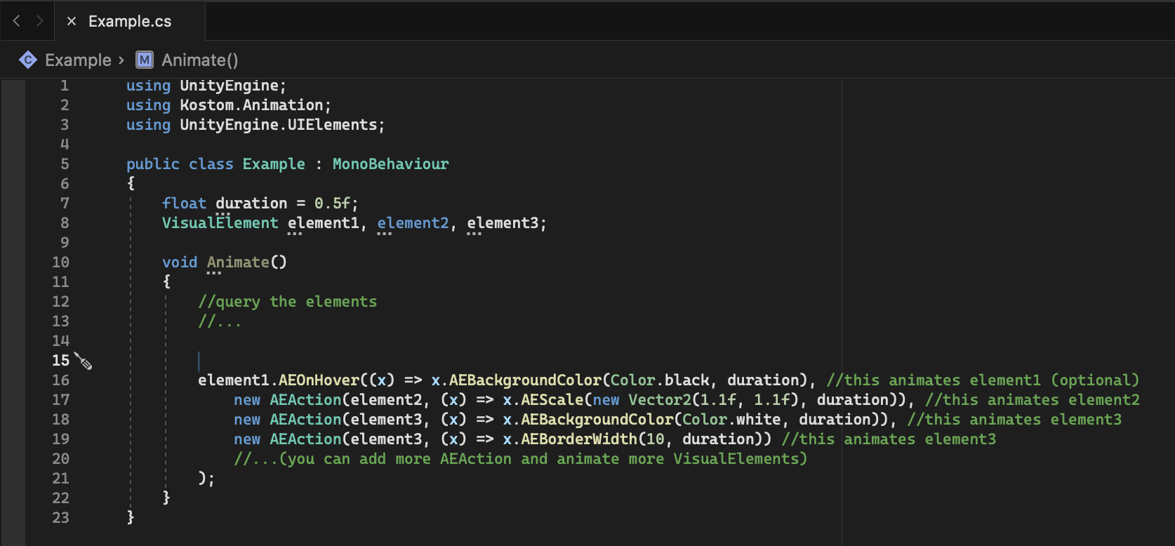The height and width of the screenshot is (546, 1175).
Task: Click the back navigation arrow
Action: tap(16, 21)
